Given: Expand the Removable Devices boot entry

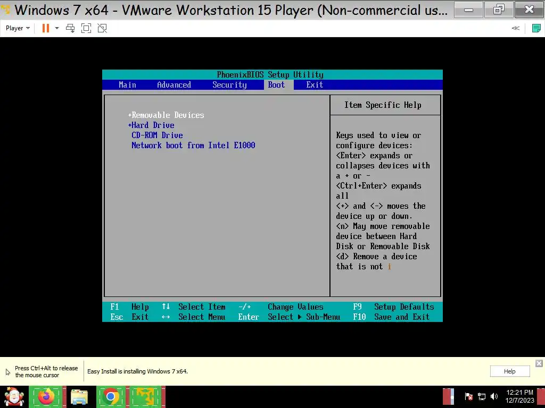Looking at the screenshot, I should point(166,115).
